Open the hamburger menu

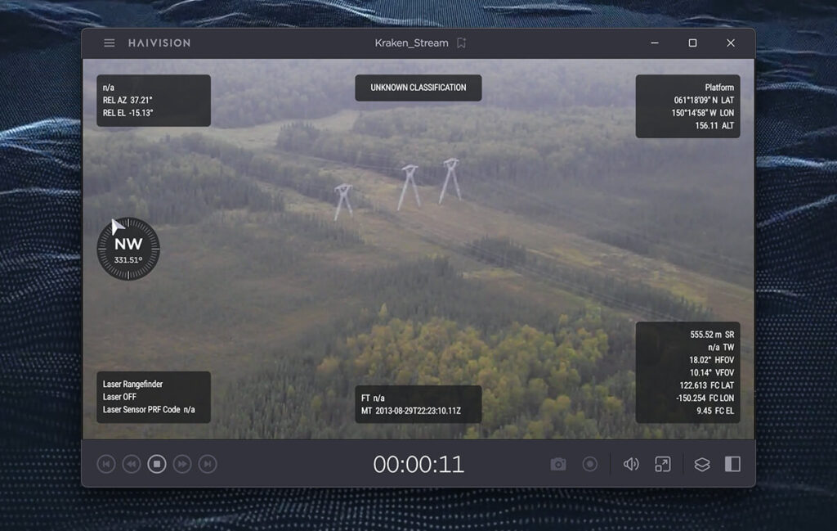pos(109,43)
